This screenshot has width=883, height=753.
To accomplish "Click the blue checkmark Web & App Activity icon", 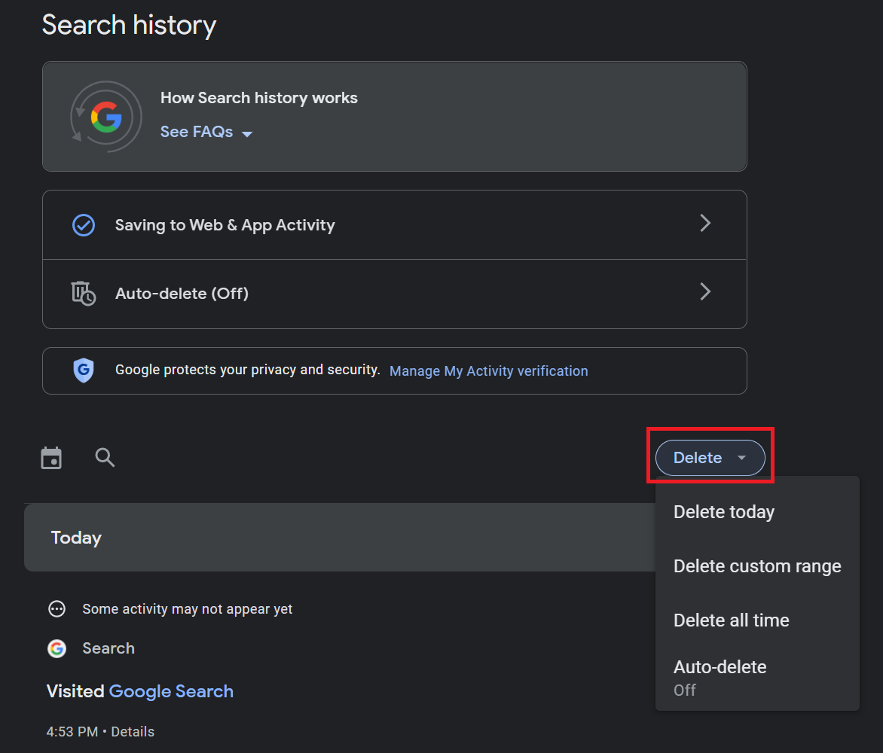I will [x=83, y=225].
